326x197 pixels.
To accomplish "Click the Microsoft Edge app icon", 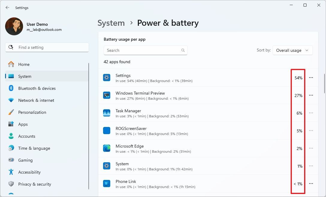I will click(107, 148).
